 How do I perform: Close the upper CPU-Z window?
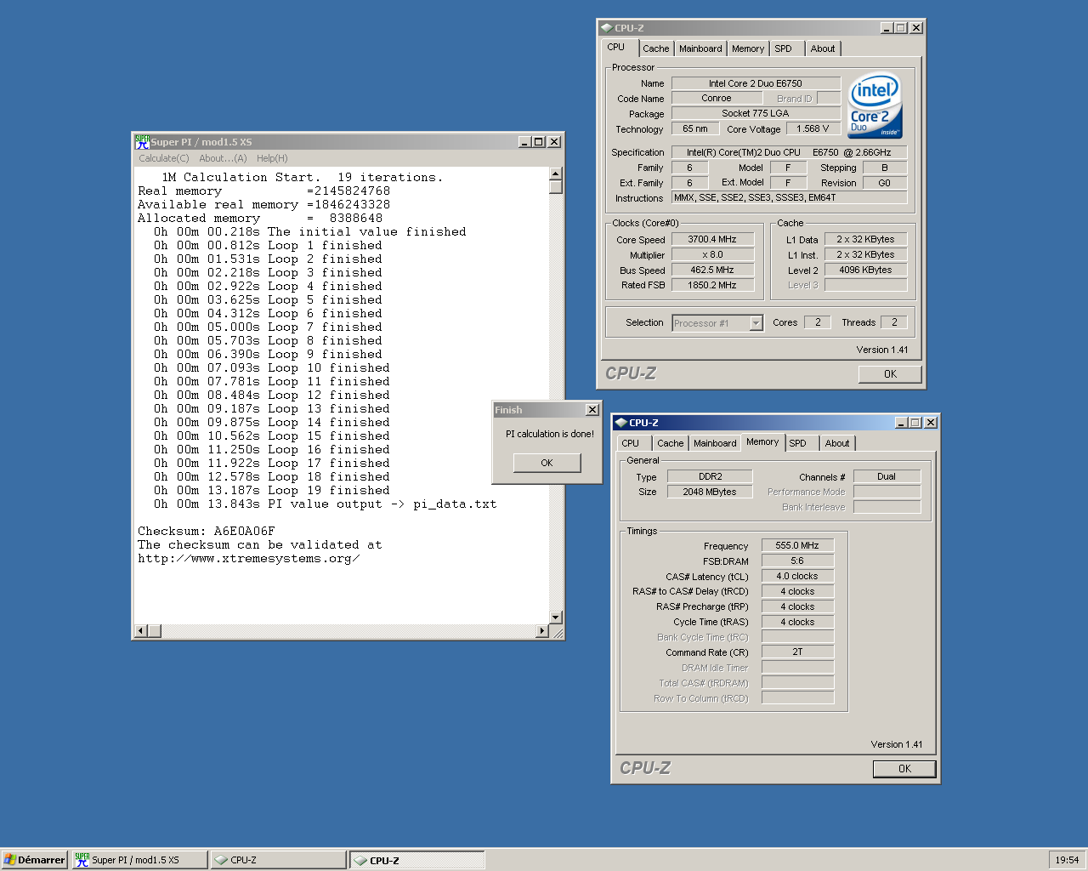pyautogui.click(x=915, y=28)
